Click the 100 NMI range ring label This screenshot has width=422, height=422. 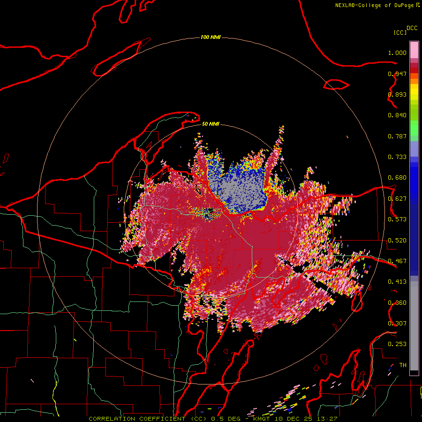click(211, 37)
